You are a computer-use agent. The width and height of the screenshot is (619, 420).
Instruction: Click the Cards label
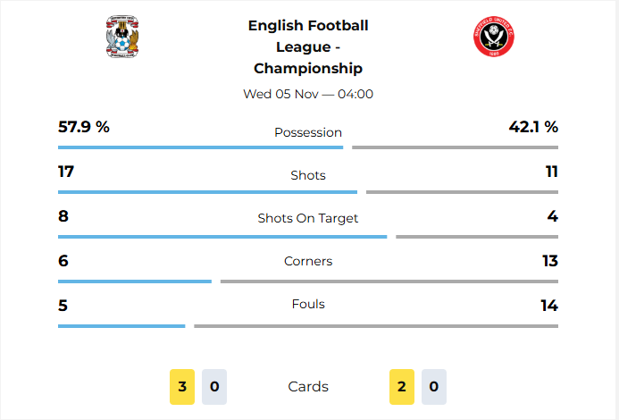pyautogui.click(x=308, y=387)
